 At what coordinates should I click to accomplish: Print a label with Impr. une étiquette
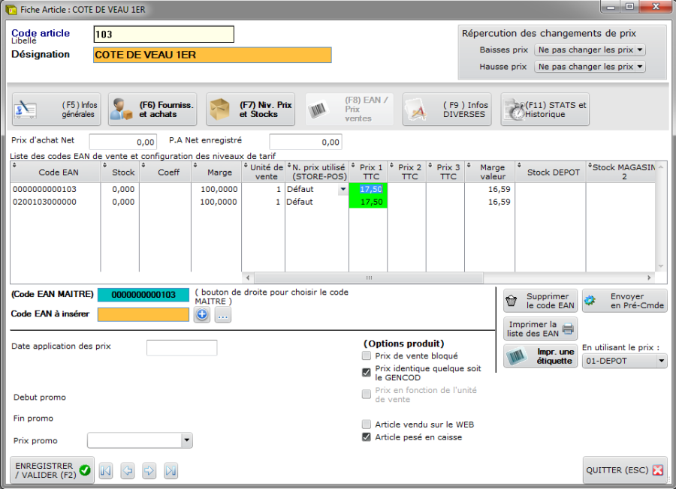click(x=540, y=356)
